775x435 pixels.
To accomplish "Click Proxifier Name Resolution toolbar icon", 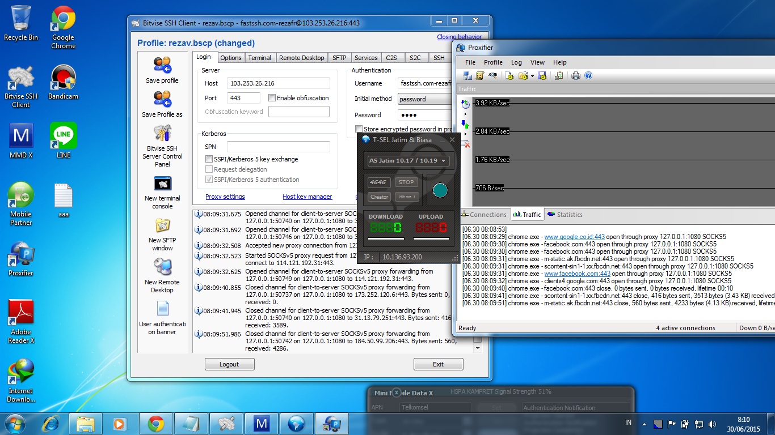I will 492,76.
